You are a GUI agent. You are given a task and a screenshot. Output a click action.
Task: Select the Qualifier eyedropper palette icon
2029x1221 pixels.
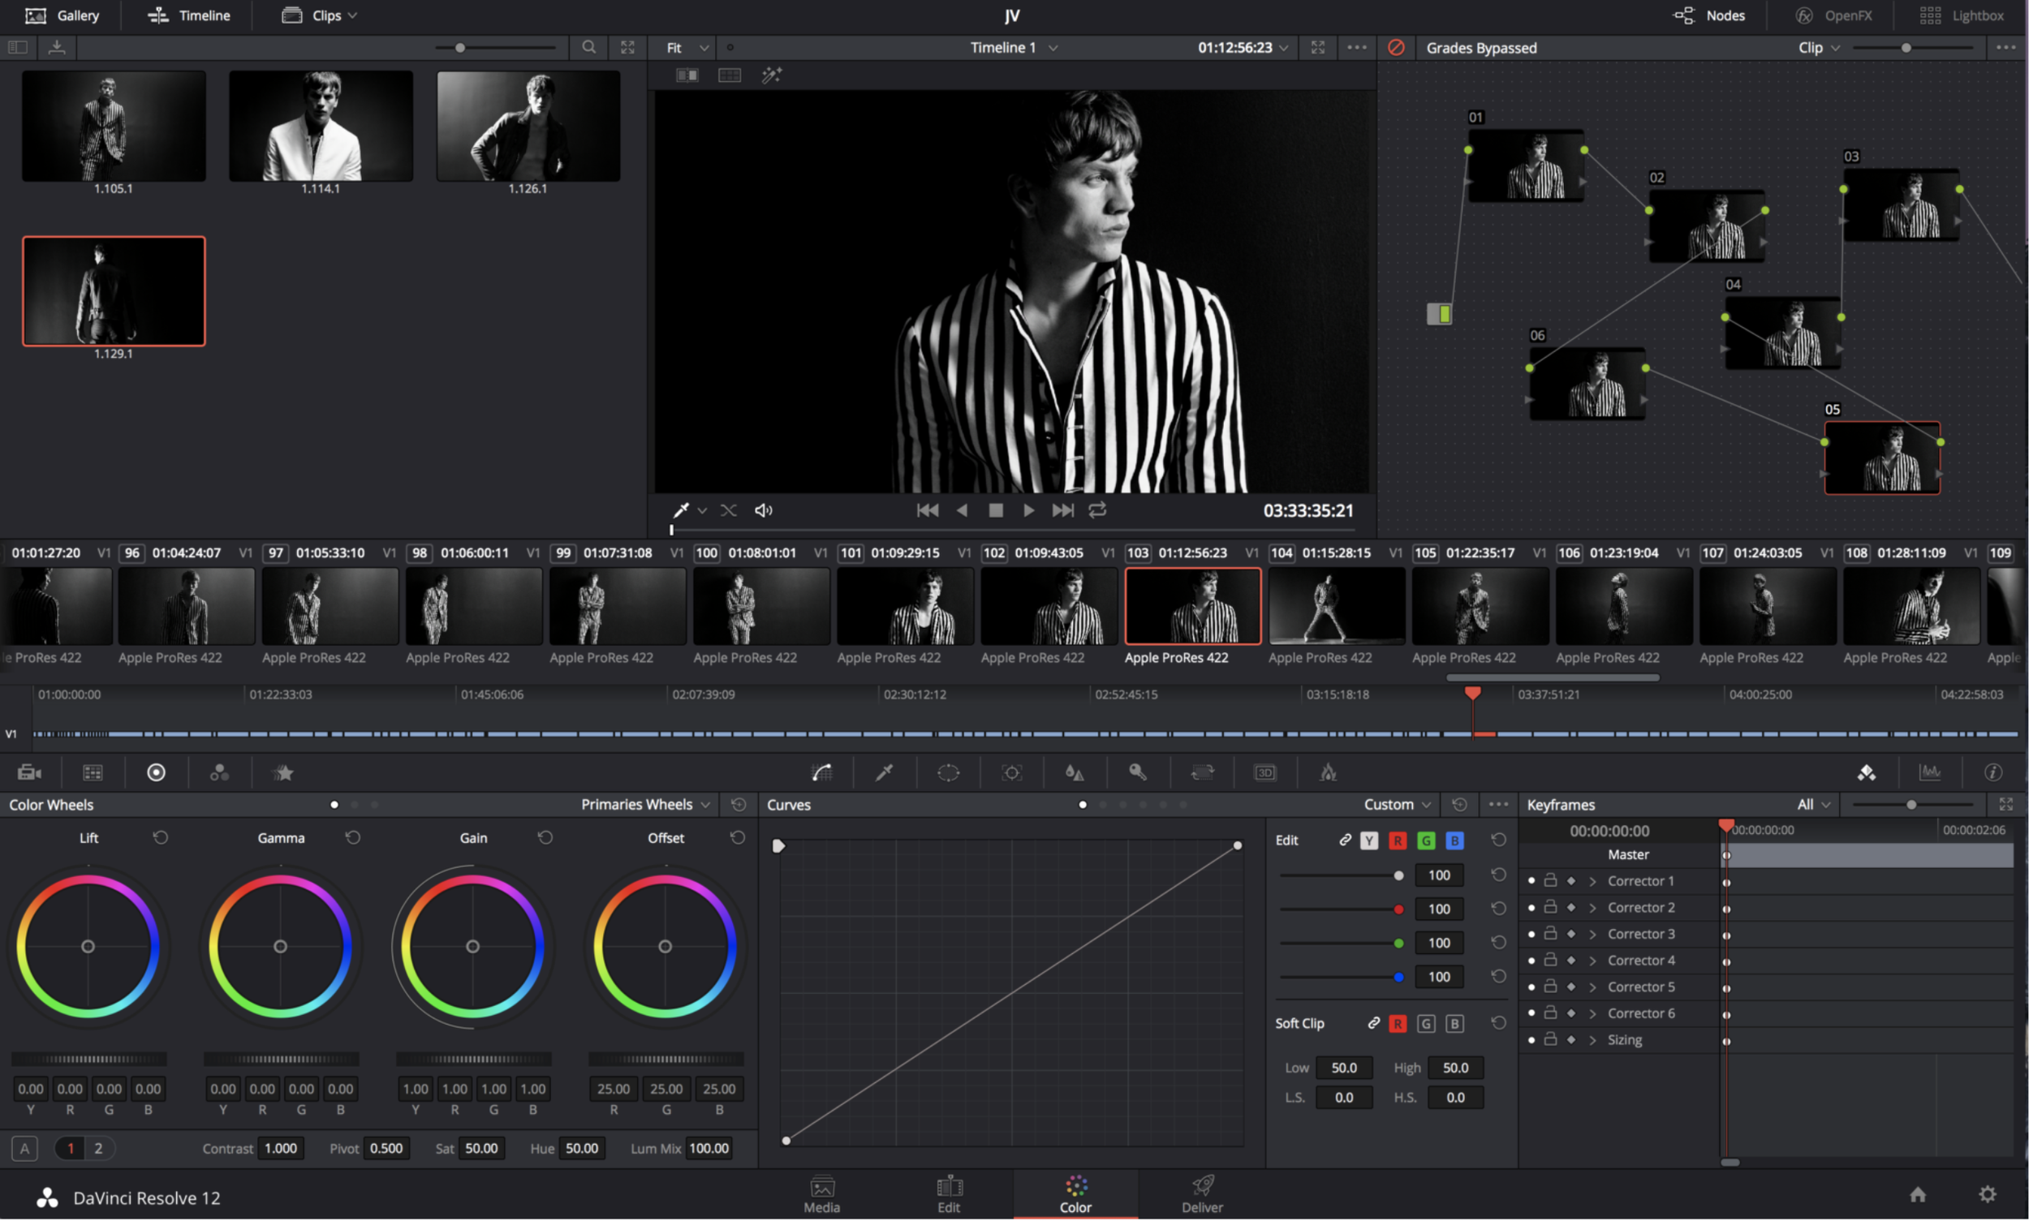pos(885,772)
